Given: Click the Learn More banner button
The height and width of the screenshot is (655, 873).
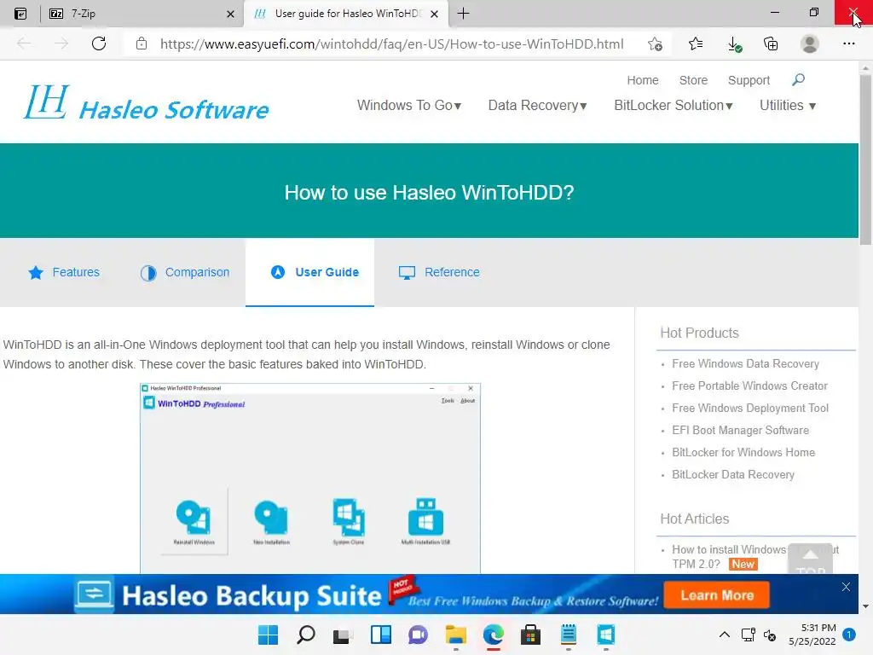Looking at the screenshot, I should pyautogui.click(x=716, y=594).
